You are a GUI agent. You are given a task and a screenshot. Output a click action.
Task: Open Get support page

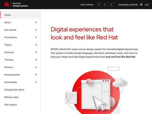[x=11, y=104]
